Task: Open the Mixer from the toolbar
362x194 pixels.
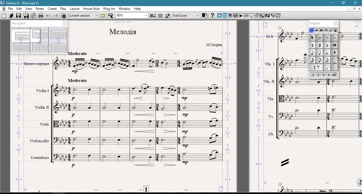Action: (246, 16)
